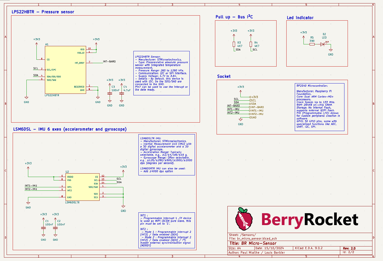Select pull-up resistor R3 on SDA
383x261 pixels.
tap(234, 44)
